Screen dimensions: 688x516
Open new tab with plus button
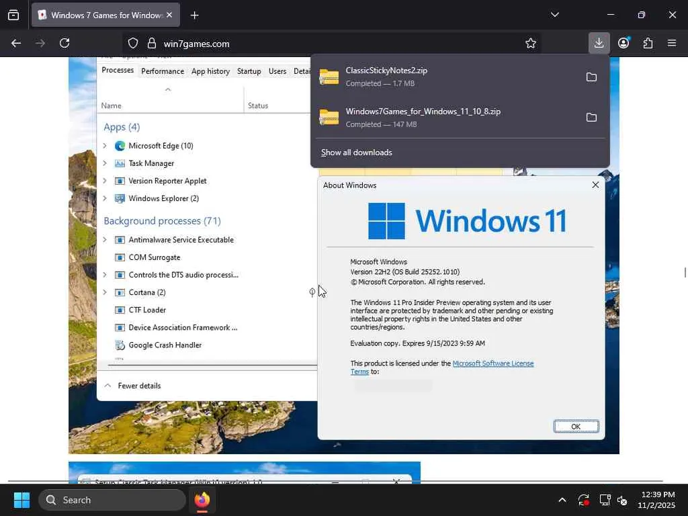(x=195, y=15)
